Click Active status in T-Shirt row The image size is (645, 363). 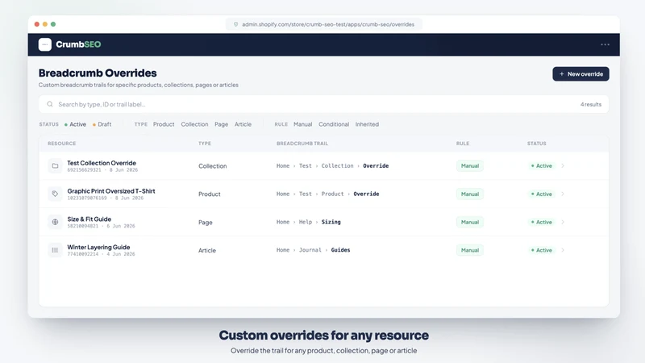point(541,194)
